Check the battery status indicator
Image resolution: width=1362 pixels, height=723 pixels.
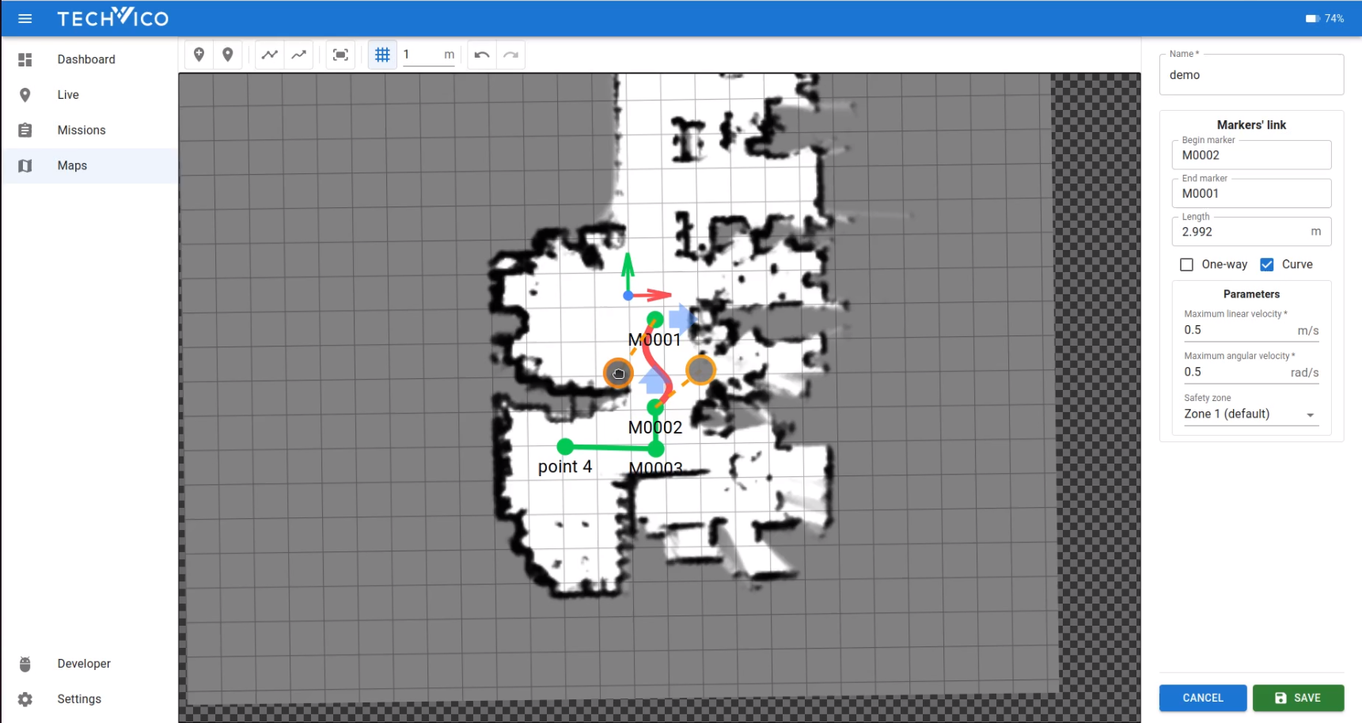[x=1324, y=18]
